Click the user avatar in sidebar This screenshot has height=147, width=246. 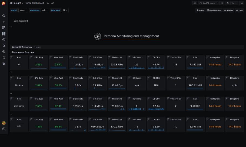(x=4, y=123)
